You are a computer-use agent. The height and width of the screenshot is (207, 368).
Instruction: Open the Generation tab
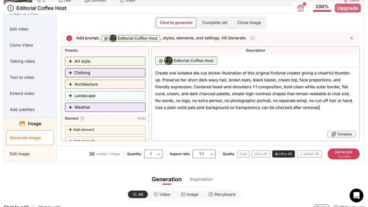click(167, 179)
